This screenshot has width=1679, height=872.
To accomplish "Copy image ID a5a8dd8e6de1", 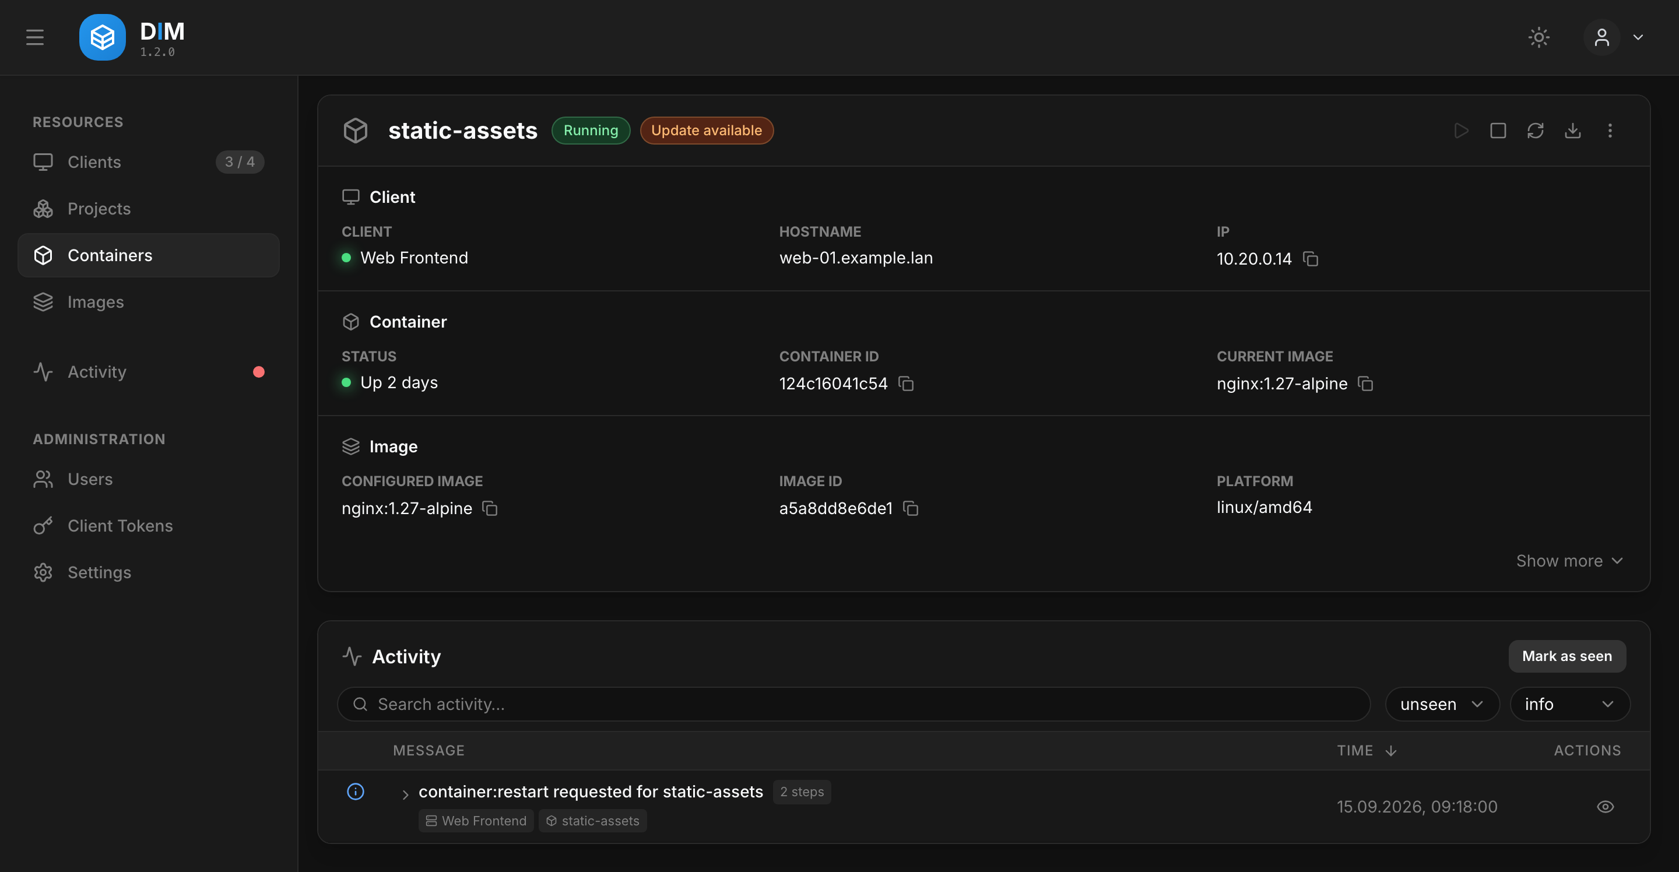I will click(x=911, y=508).
